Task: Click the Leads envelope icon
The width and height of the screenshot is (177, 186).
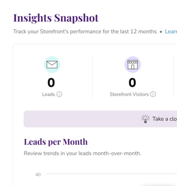Action: tap(52, 64)
